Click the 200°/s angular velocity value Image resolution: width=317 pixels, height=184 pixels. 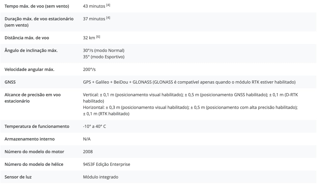[89, 69]
